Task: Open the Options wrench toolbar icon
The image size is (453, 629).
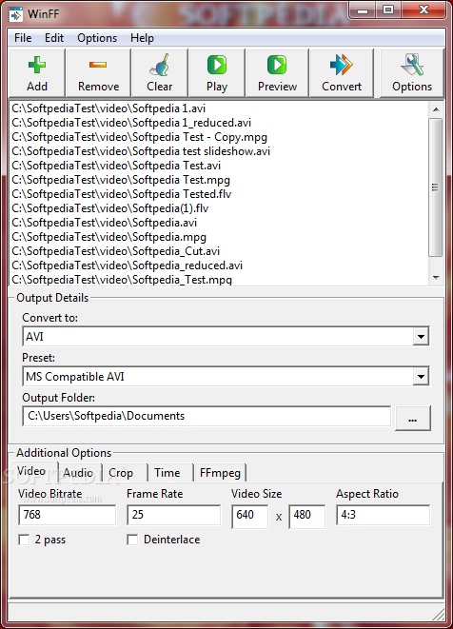Action: (x=412, y=65)
